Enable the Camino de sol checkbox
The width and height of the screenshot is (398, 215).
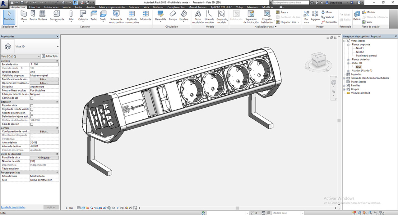coord(32,98)
